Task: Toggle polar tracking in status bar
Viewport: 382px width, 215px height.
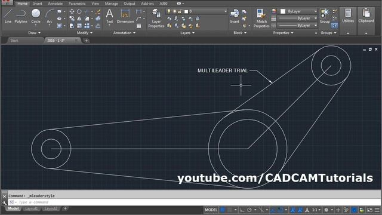Action: [249, 210]
